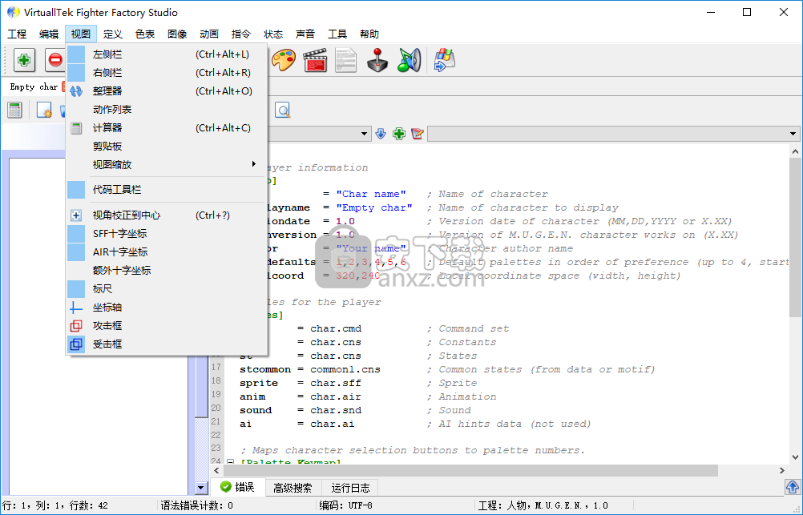The image size is (803, 515).
Task: Switch to the 错误 tab
Action: tap(238, 487)
